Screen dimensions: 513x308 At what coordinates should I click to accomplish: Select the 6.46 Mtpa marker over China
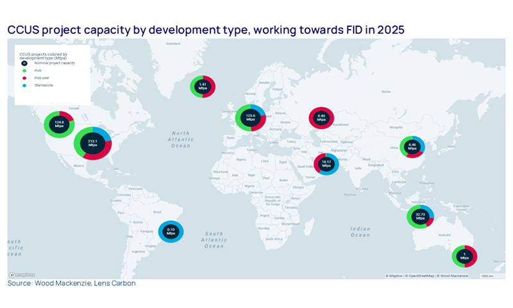412,147
